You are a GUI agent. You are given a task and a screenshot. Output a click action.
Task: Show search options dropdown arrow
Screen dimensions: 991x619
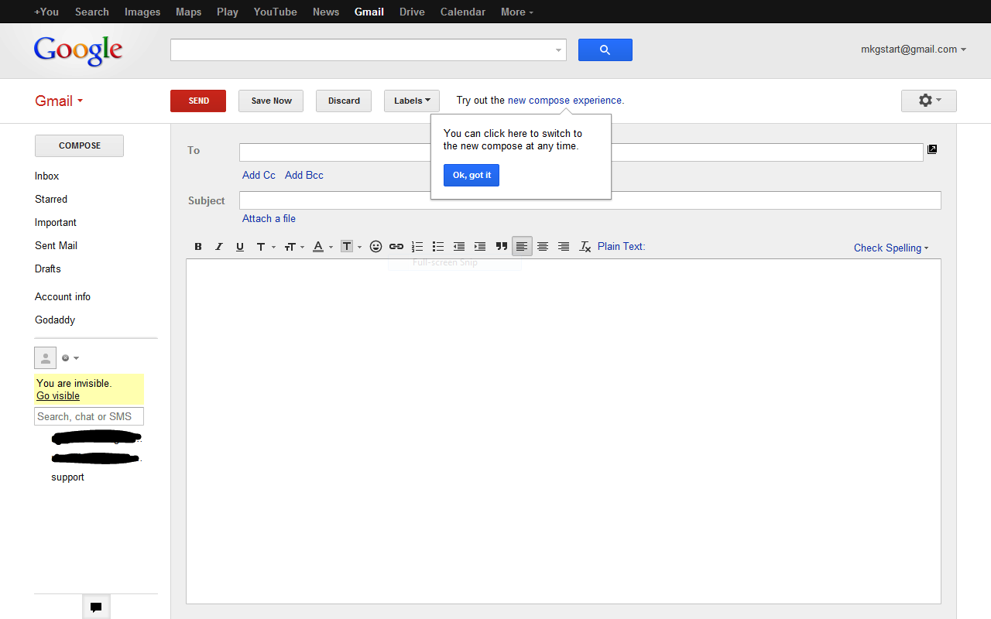coord(558,50)
